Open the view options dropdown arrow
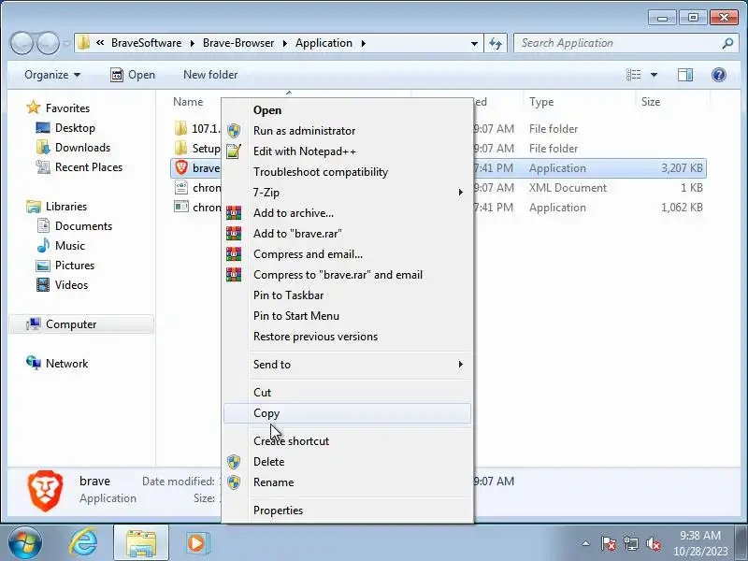 point(654,75)
